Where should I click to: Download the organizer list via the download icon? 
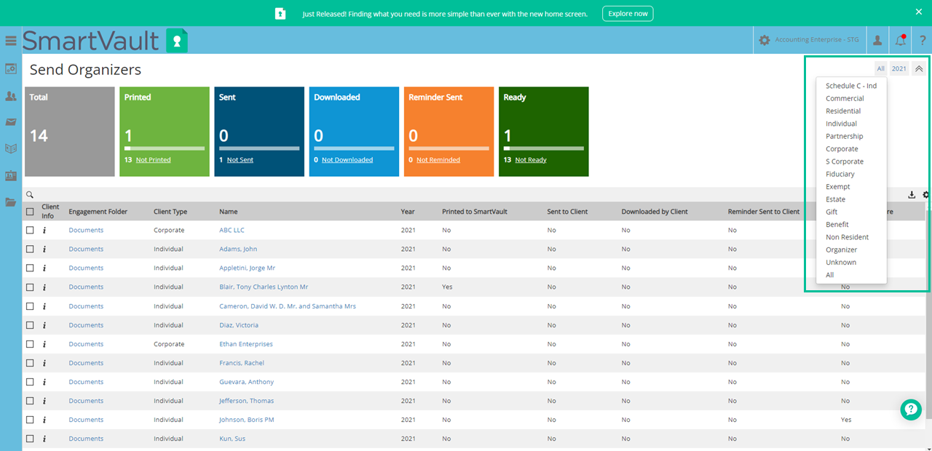[912, 195]
